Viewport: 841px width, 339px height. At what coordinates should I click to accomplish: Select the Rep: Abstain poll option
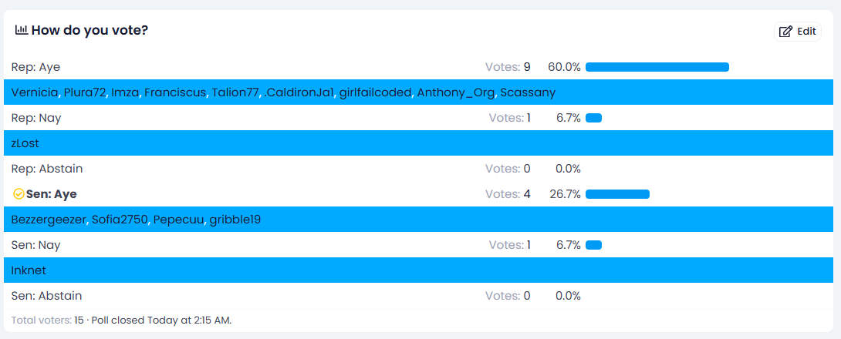pos(47,169)
